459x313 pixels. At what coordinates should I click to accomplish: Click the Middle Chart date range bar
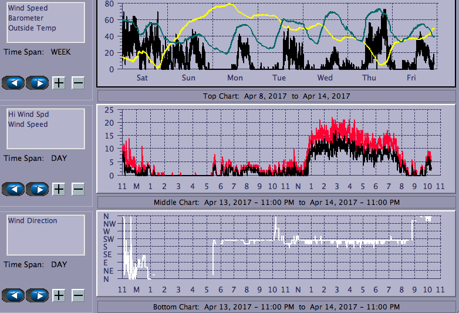[x=276, y=203]
